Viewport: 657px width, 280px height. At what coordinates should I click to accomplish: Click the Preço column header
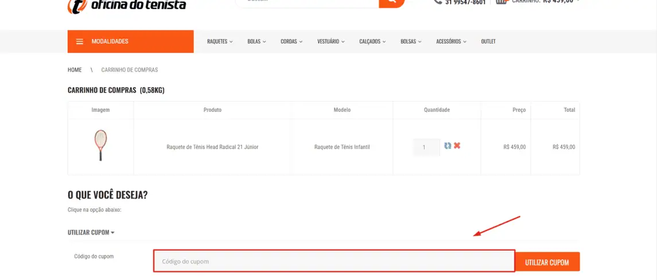click(x=519, y=110)
